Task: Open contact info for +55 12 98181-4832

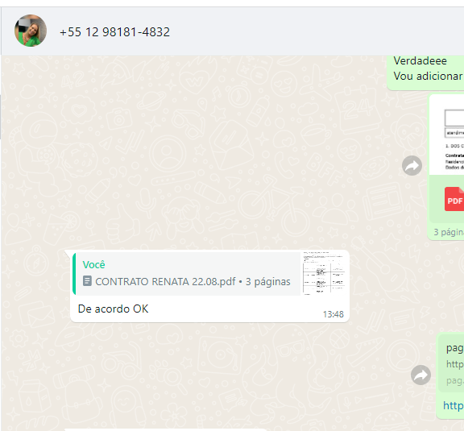Action: click(x=114, y=32)
